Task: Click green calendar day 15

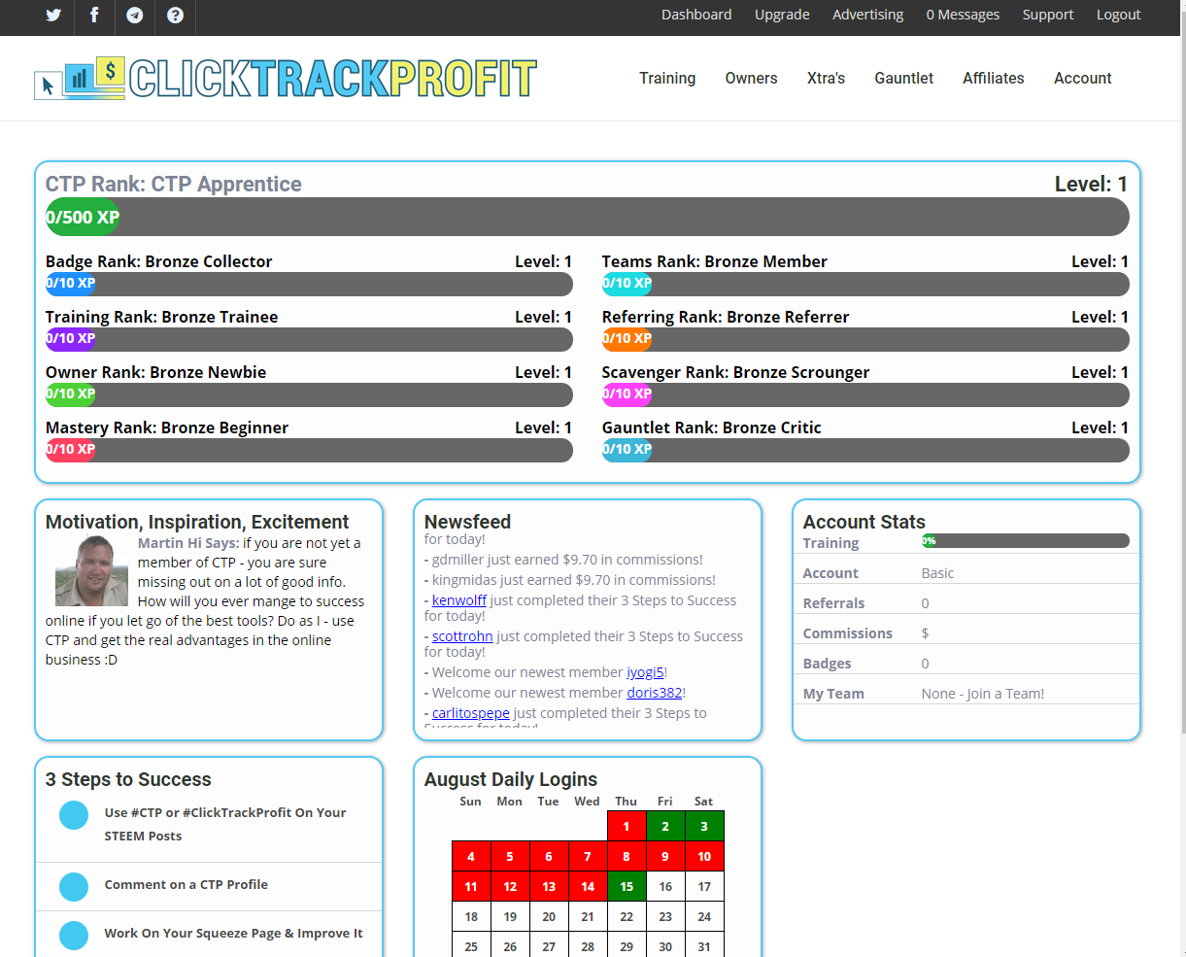Action: click(627, 886)
